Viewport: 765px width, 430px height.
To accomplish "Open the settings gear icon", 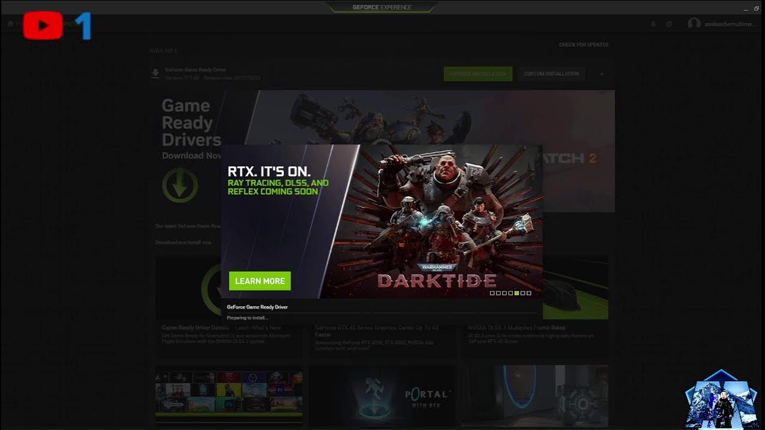I will point(669,24).
